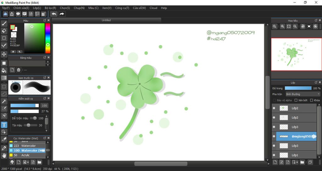Open the Pha trộn blend mode dropdown
Viewport: 322px width, 171px height.
pyautogui.click(x=303, y=94)
